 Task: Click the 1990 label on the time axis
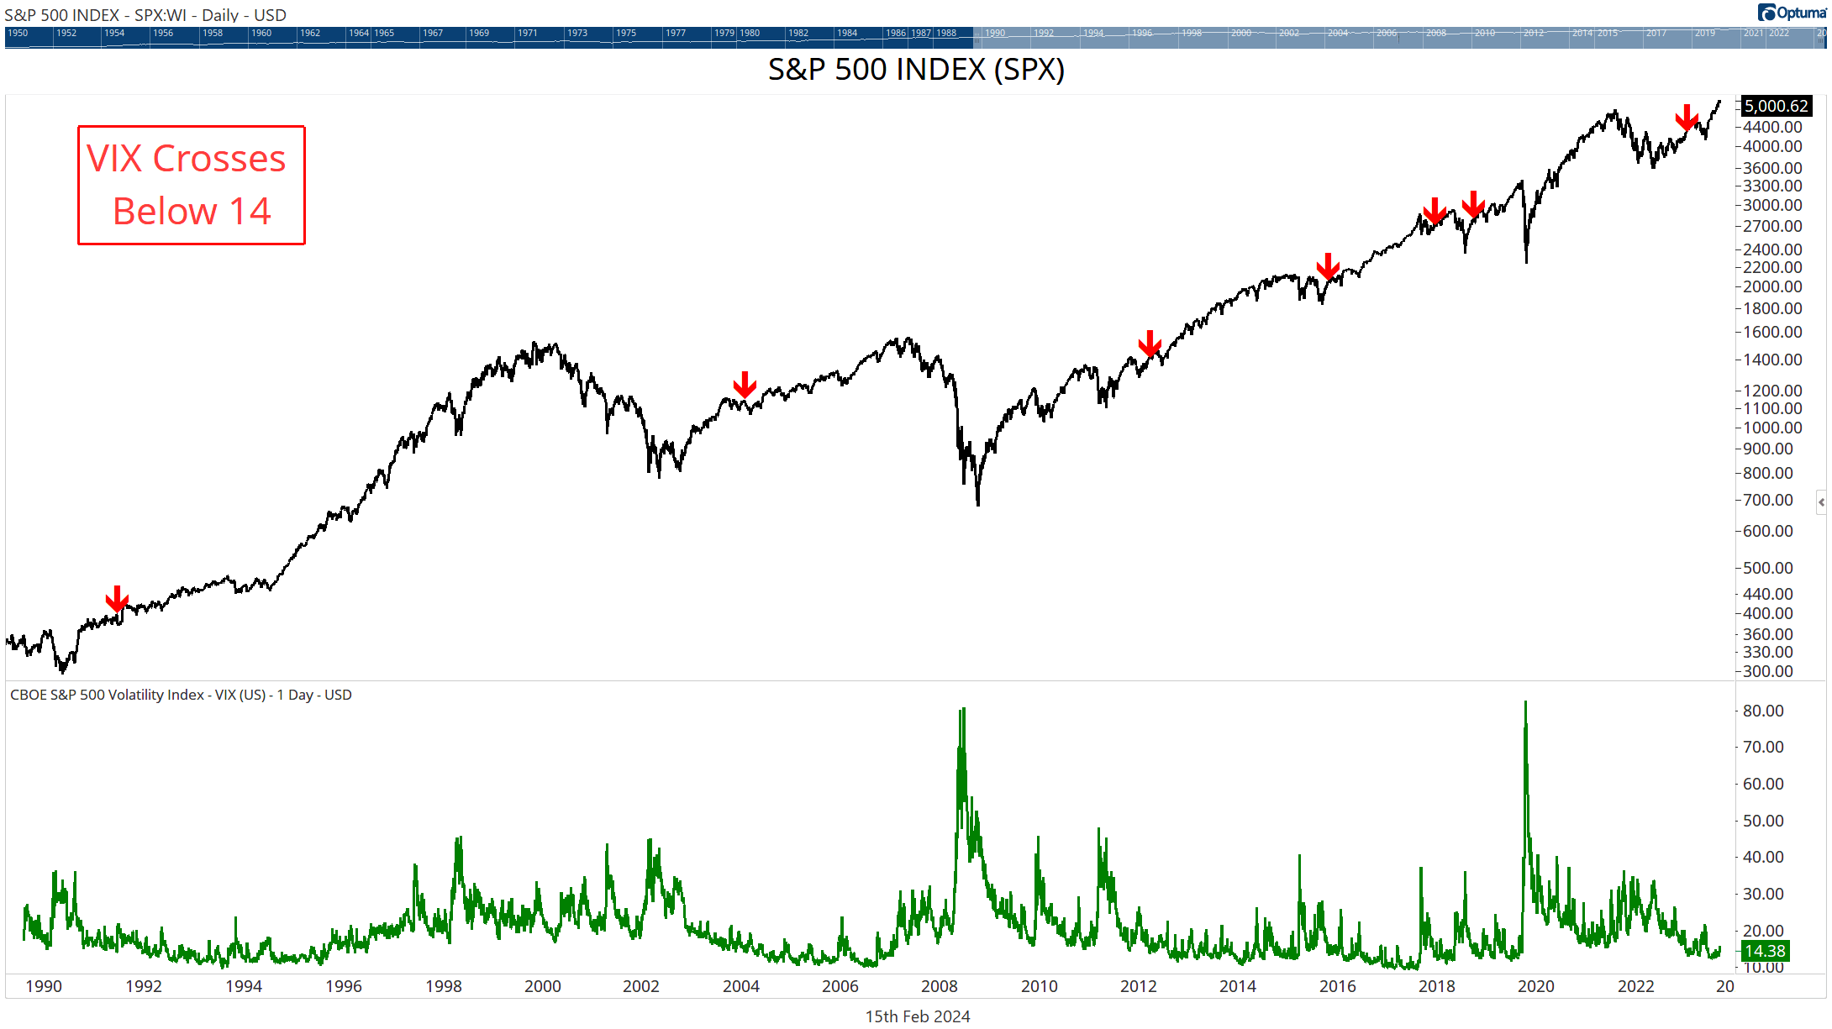tap(44, 986)
